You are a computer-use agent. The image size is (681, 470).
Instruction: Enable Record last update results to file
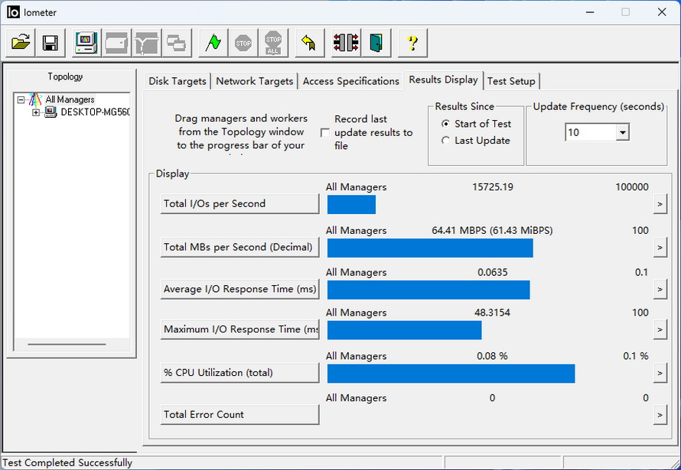coord(325,133)
